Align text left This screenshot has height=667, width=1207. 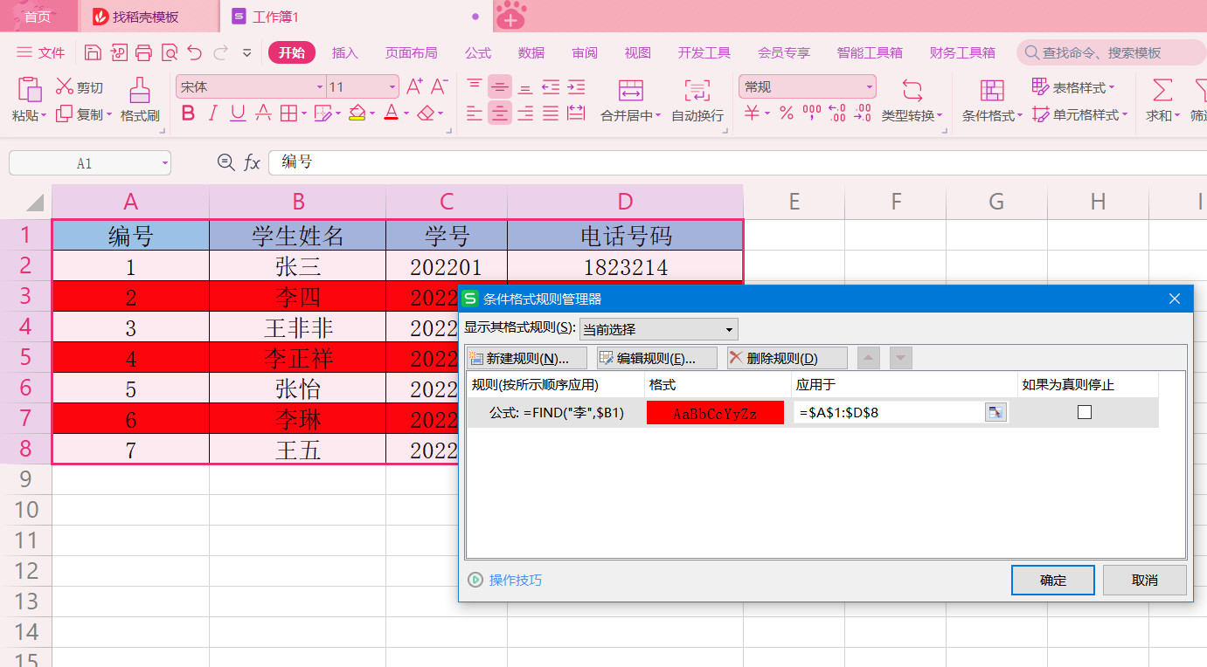click(x=474, y=113)
